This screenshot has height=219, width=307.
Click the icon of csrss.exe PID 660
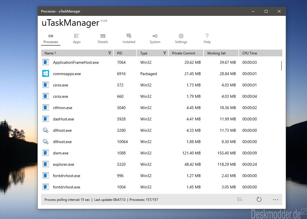click(46, 96)
